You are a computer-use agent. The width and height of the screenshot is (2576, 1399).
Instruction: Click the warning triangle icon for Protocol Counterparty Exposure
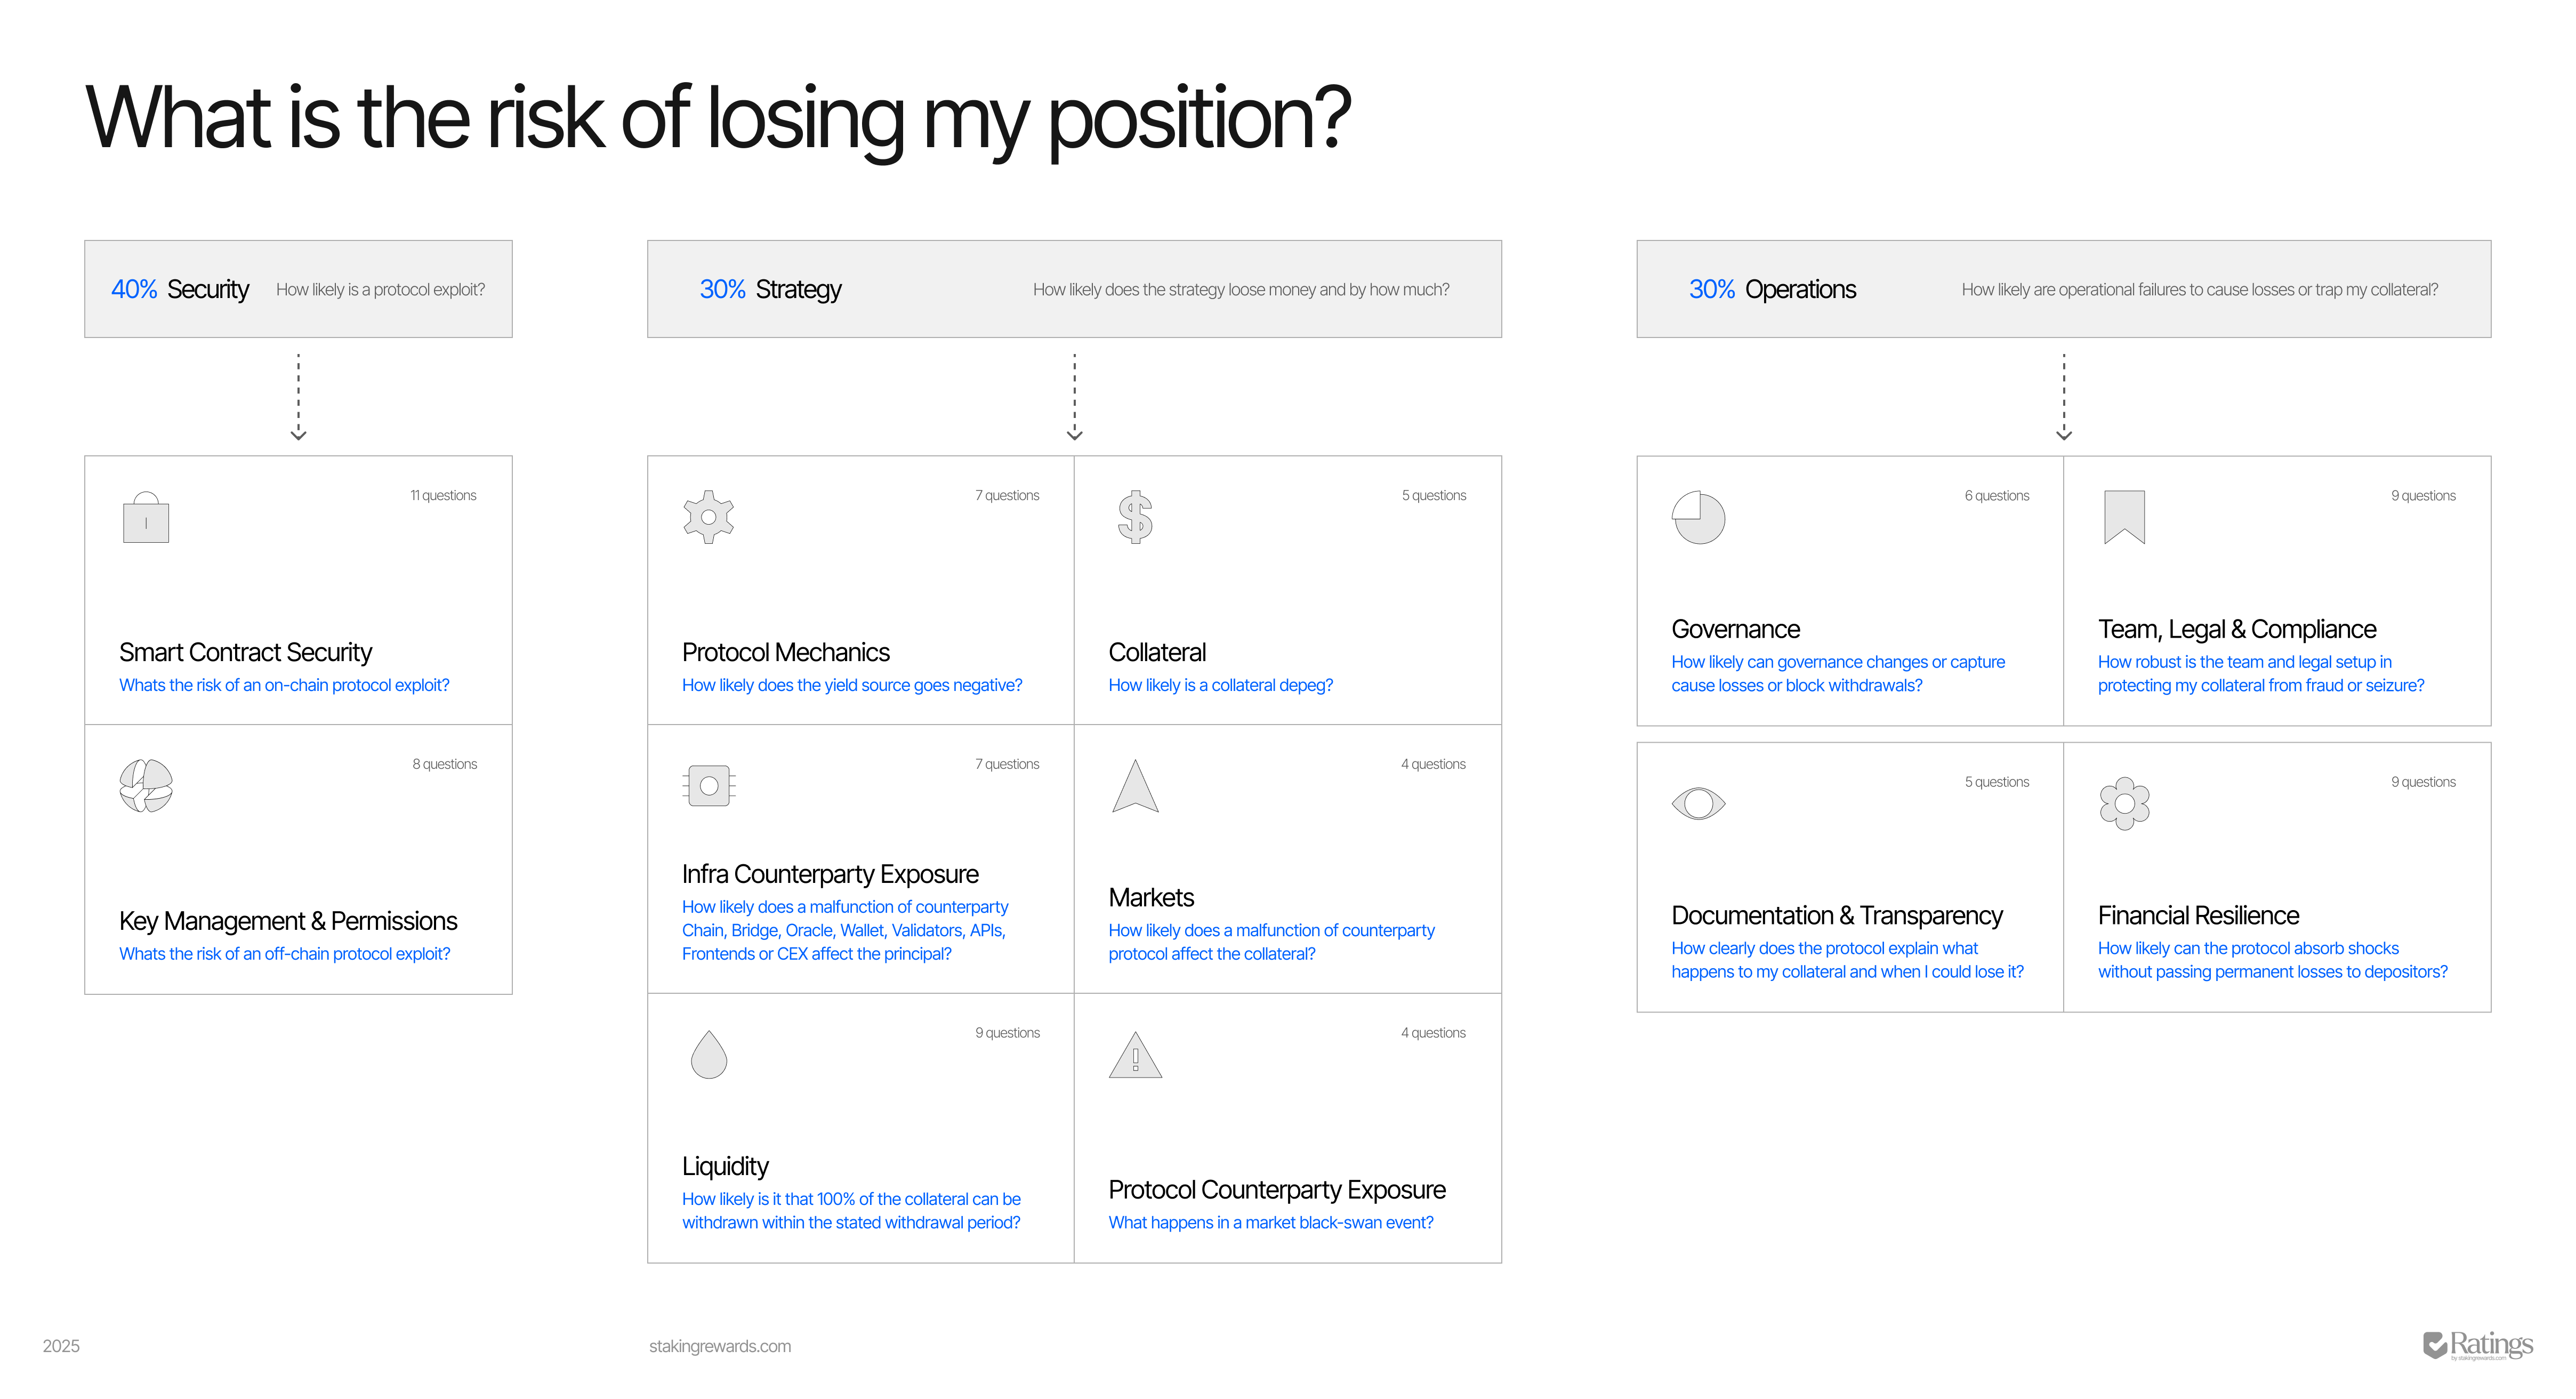(x=1135, y=1056)
